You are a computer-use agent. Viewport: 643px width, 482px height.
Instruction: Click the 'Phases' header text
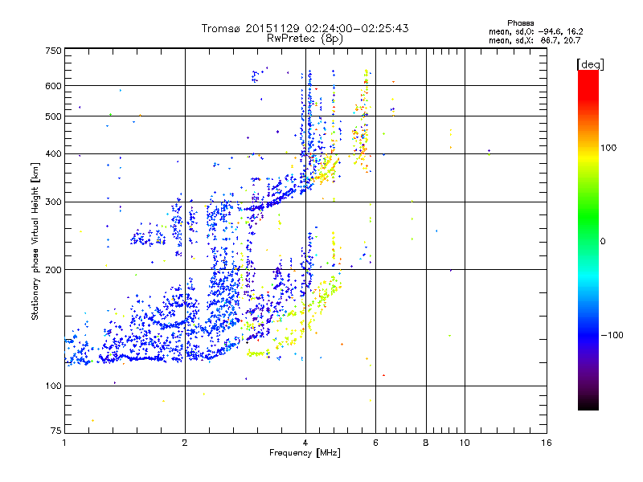(520, 23)
